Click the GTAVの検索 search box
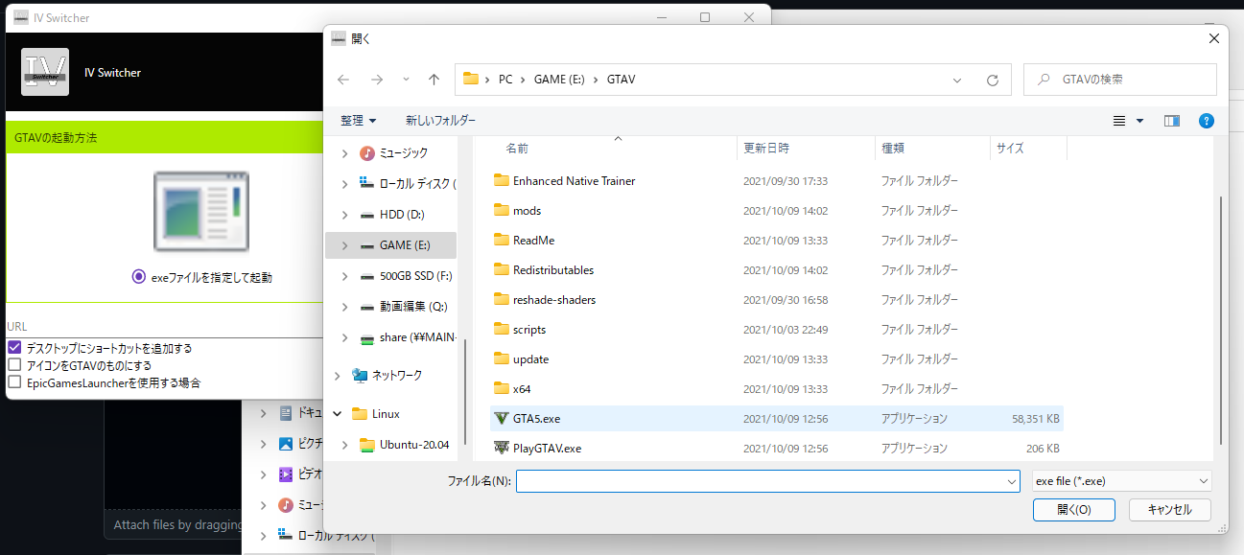The image size is (1244, 555). [x=1120, y=80]
